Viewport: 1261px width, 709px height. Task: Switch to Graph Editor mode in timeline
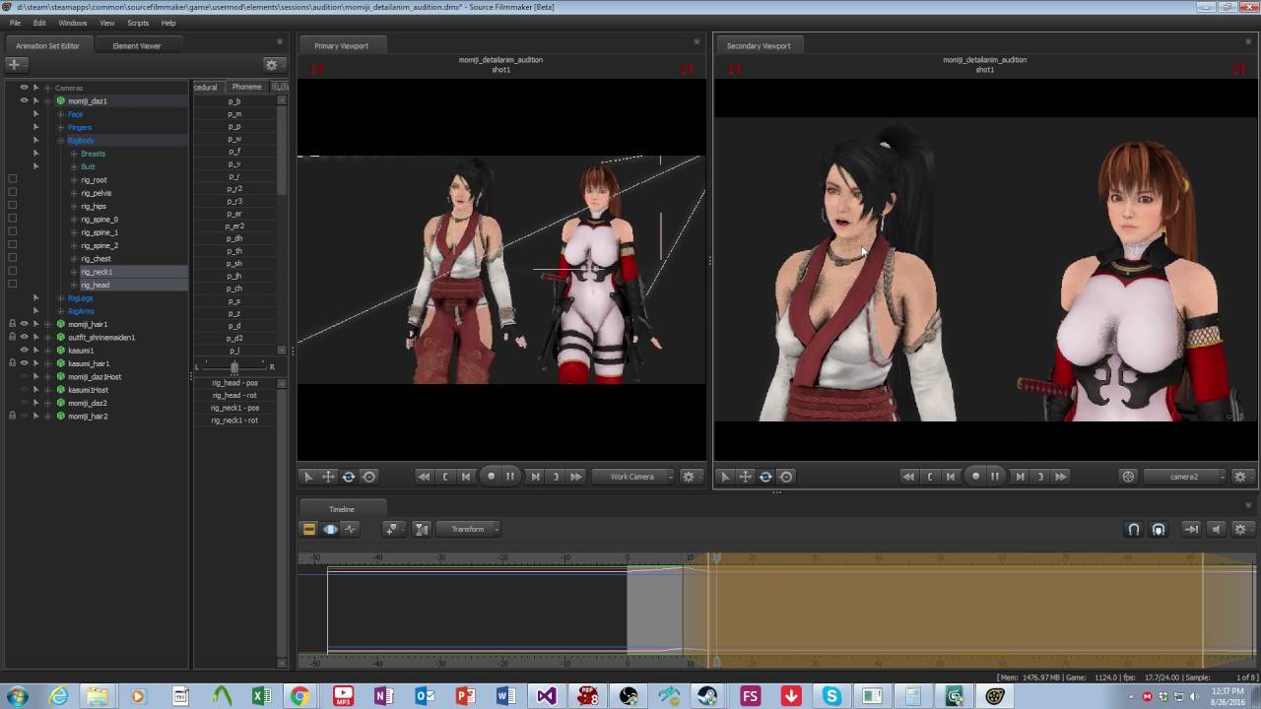click(350, 529)
